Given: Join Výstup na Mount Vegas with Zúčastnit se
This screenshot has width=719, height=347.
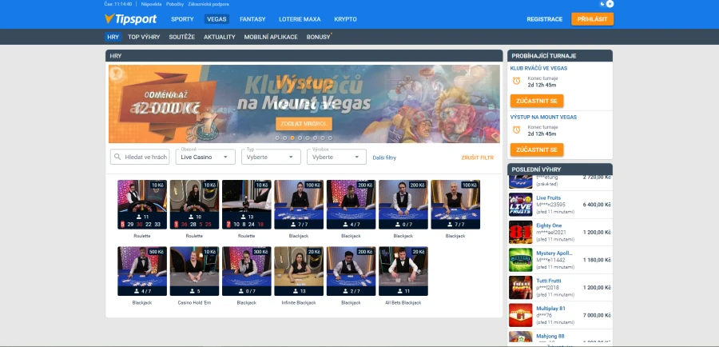Looking at the screenshot, I should click(537, 150).
